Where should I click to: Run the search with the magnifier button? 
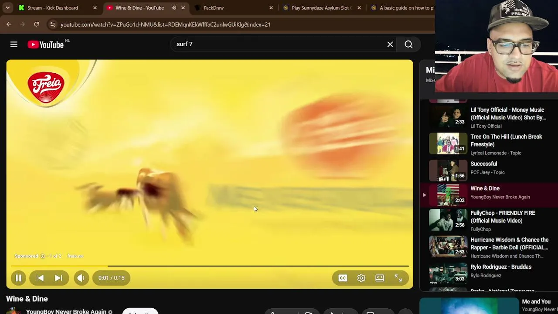(x=408, y=44)
